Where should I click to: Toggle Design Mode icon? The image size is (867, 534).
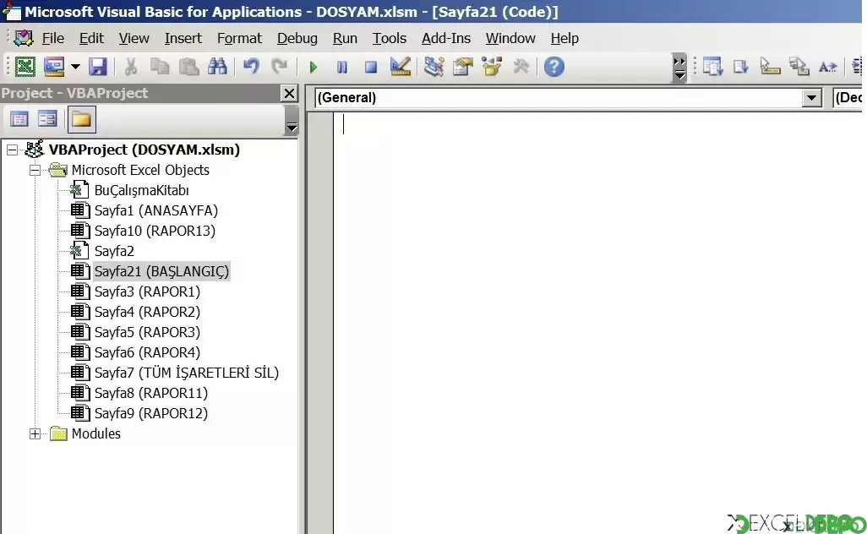click(400, 67)
